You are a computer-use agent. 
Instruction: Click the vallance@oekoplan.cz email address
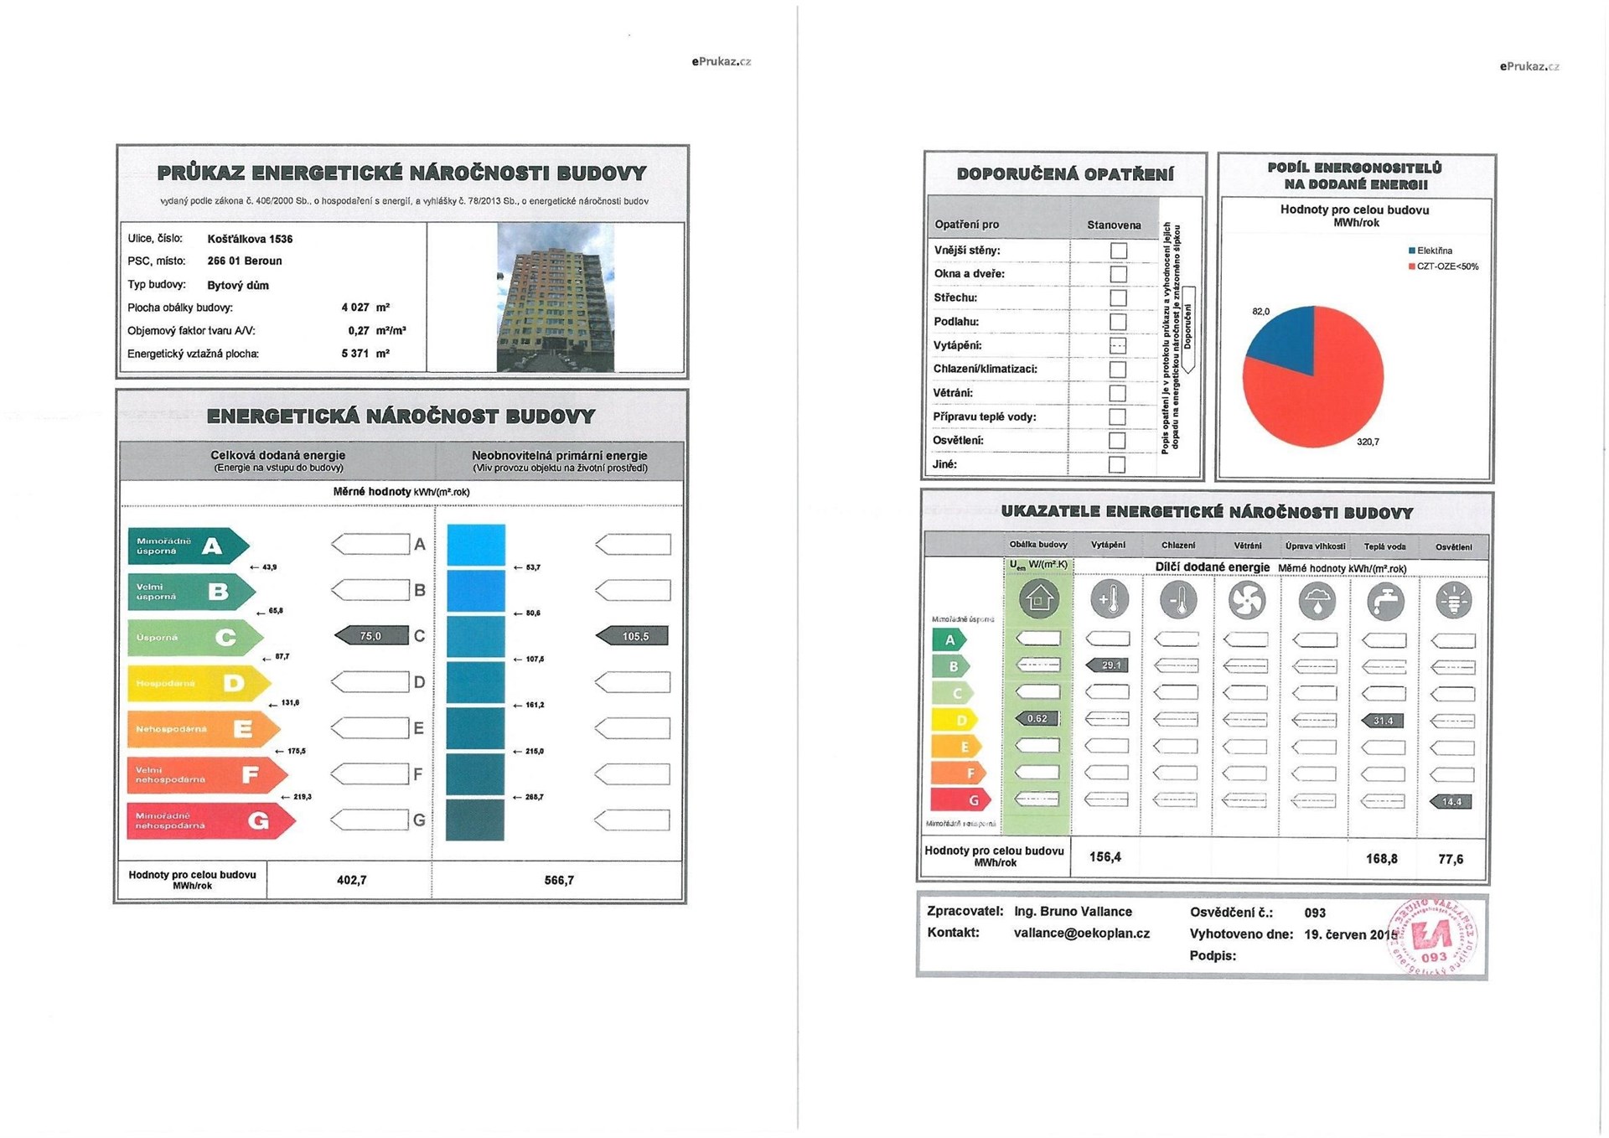coord(1081,933)
